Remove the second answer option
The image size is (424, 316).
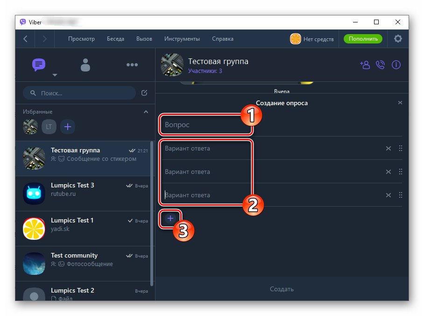[389, 172]
